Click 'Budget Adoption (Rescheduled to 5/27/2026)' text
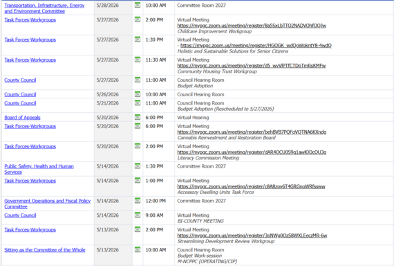This screenshot has height=266, width=394. pos(225,109)
